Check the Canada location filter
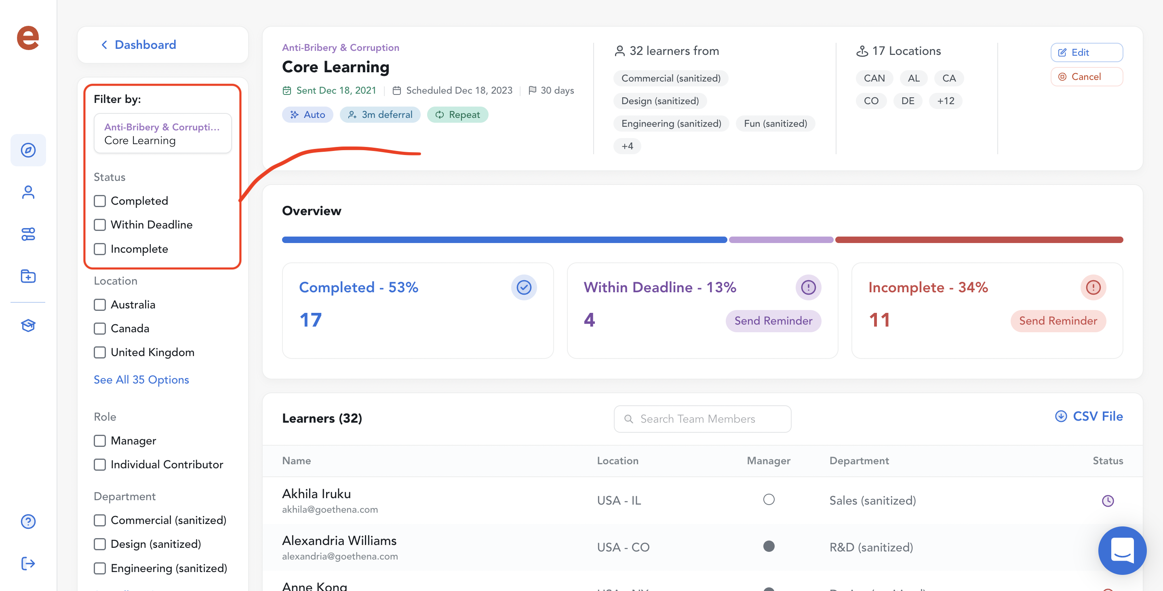This screenshot has height=591, width=1163. coord(99,329)
